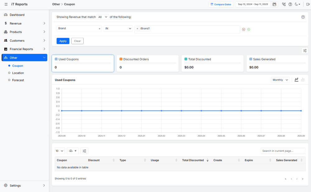The width and height of the screenshot is (311, 192).
Task: Click the cloud download export icon
Action: 72,151
